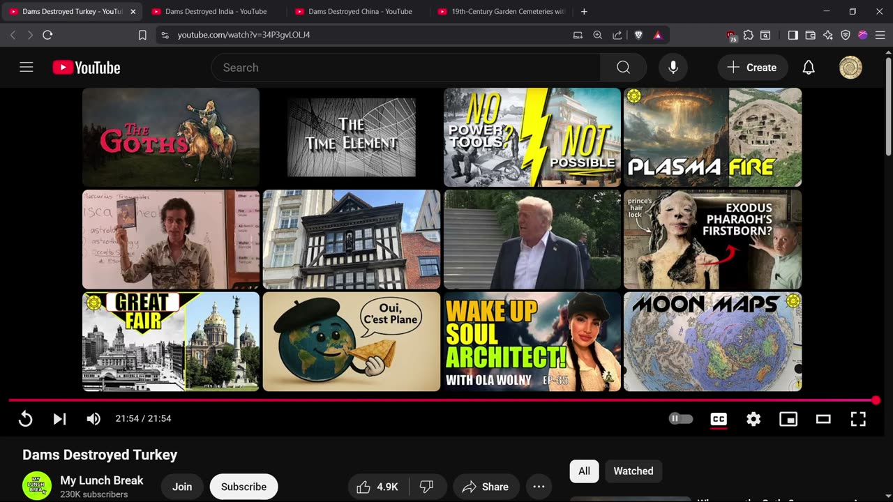This screenshot has height=502, width=893.
Task: Replay the video
Action: click(x=25, y=418)
